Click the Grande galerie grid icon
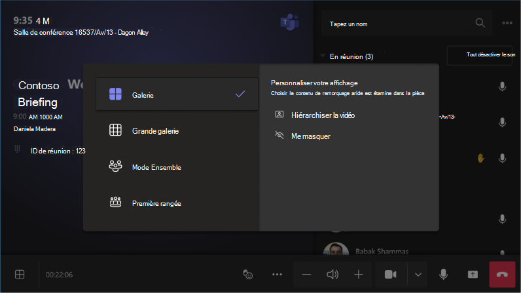This screenshot has height=293, width=521. [115, 130]
